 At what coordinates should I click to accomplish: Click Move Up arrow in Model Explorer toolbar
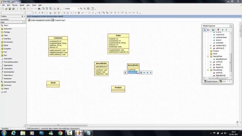point(223,30)
